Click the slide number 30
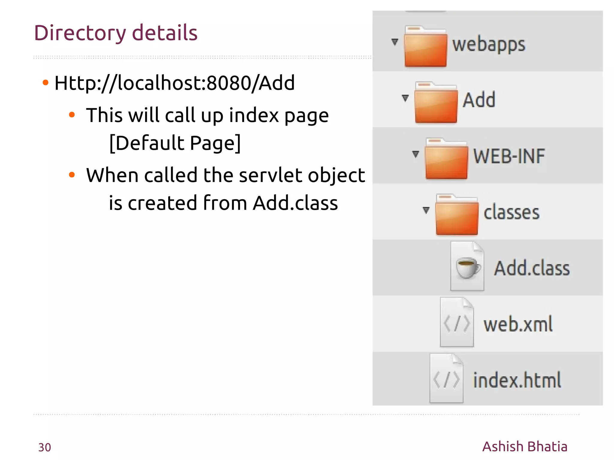The image size is (614, 460). [45, 447]
